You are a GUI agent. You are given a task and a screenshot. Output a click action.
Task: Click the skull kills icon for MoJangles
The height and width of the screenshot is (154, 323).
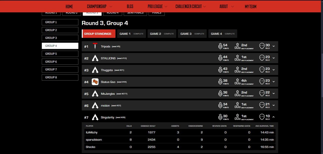point(262,93)
